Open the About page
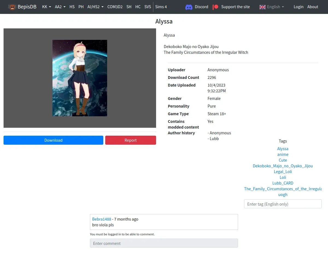328x273 pixels. (x=313, y=7)
